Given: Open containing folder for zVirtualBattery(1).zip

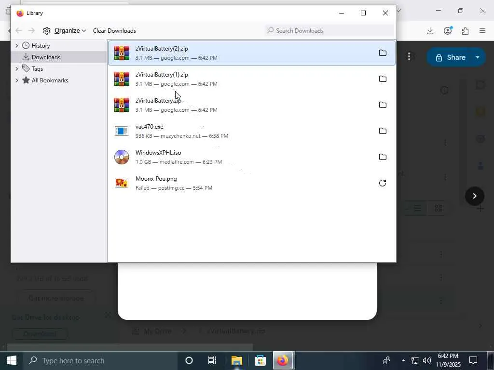Looking at the screenshot, I should pyautogui.click(x=383, y=79).
